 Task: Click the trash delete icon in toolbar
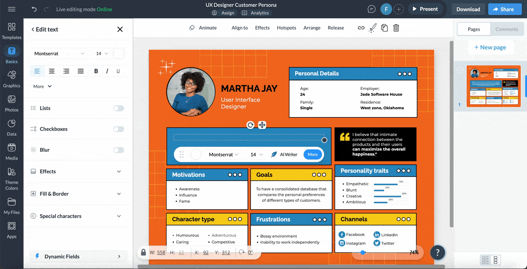396,28
